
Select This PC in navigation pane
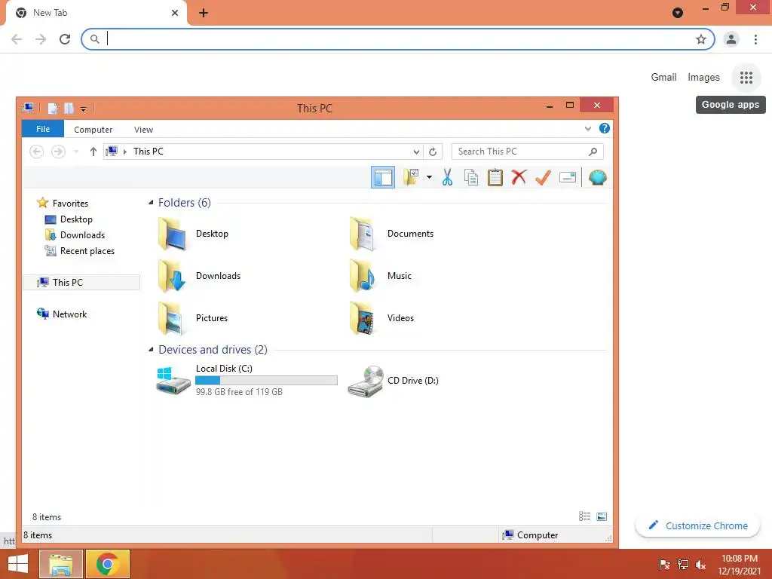point(81,282)
